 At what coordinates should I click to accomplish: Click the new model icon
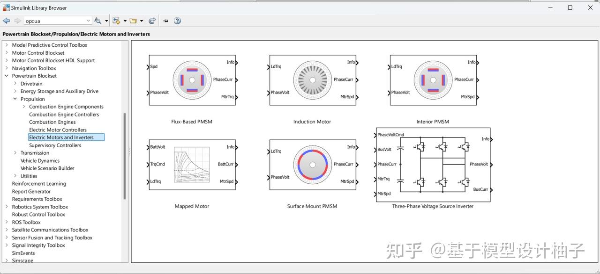(116, 21)
